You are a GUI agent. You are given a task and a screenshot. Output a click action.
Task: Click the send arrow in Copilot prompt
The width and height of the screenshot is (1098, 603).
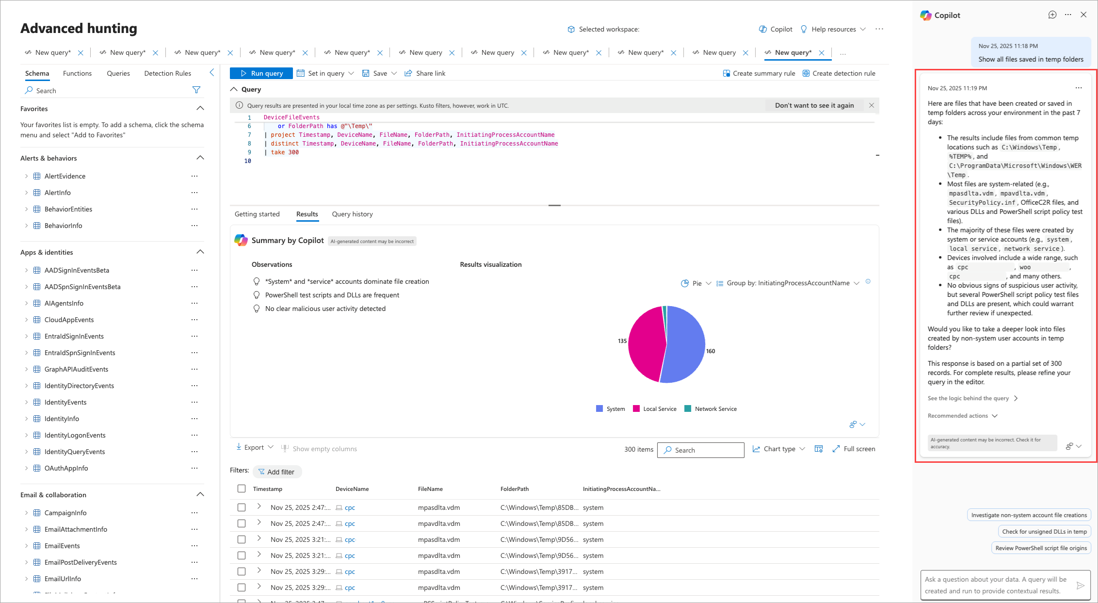click(x=1080, y=585)
